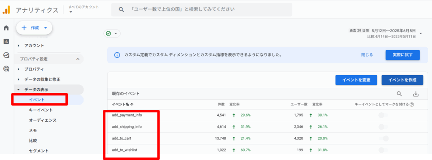Download the existing events list
The image size is (432, 160).
point(416,94)
